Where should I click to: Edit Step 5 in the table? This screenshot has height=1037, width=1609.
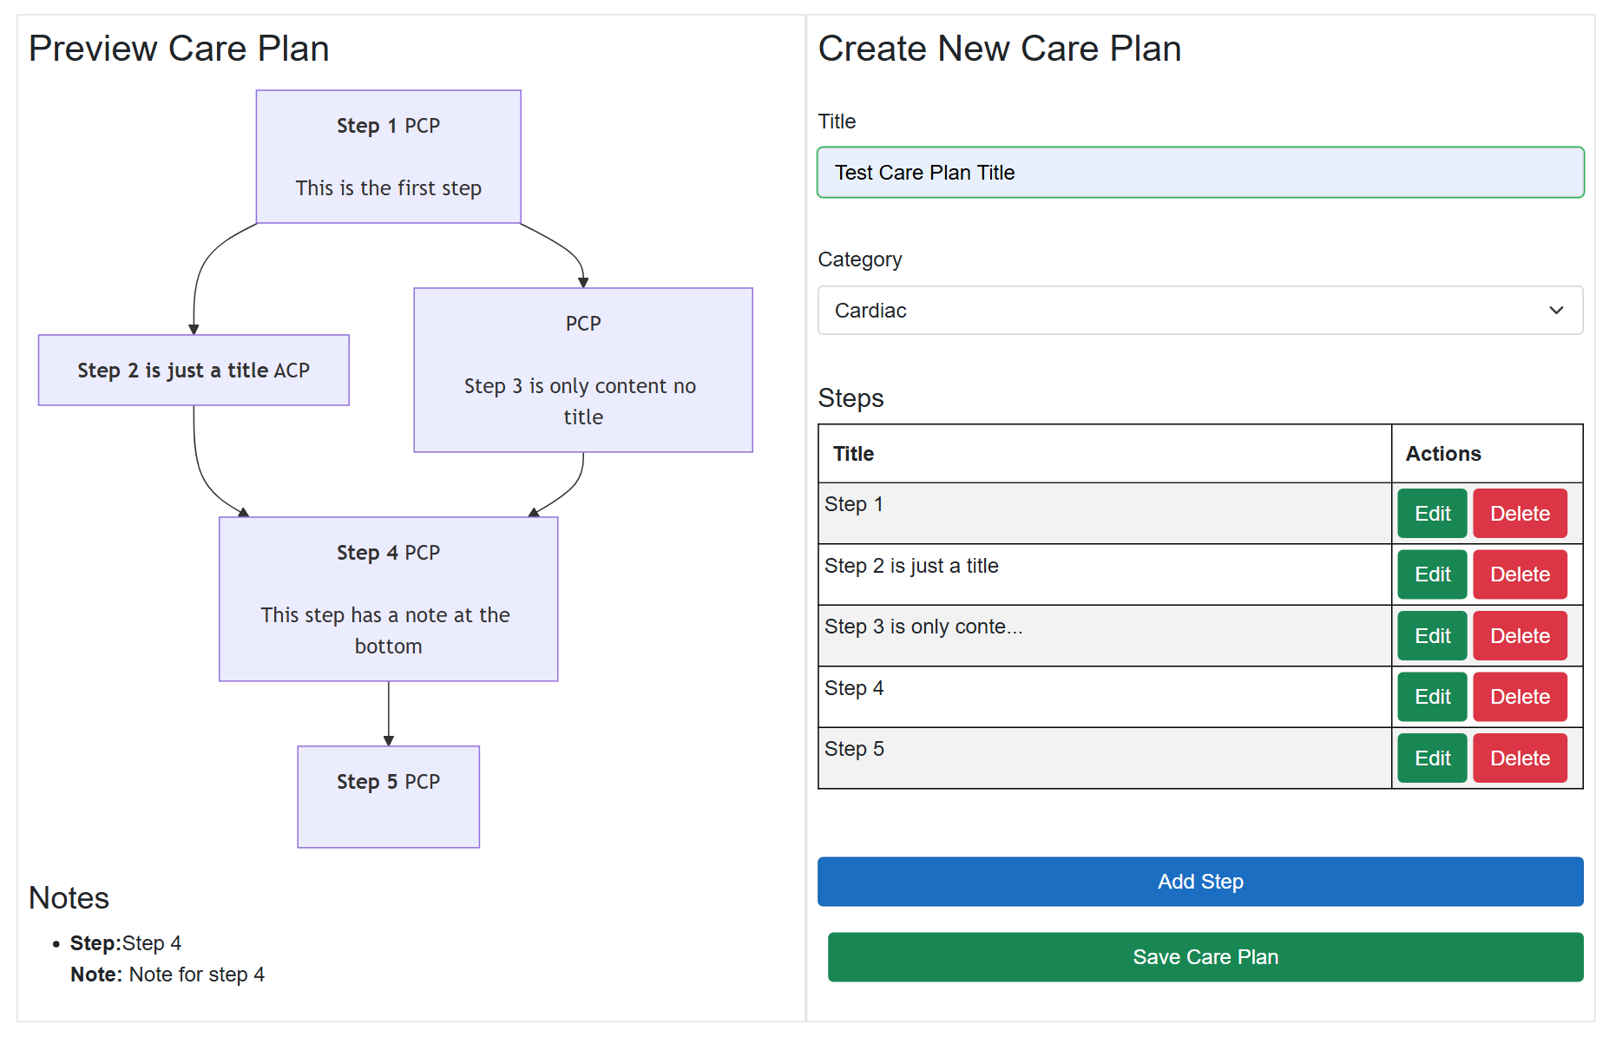click(1432, 758)
